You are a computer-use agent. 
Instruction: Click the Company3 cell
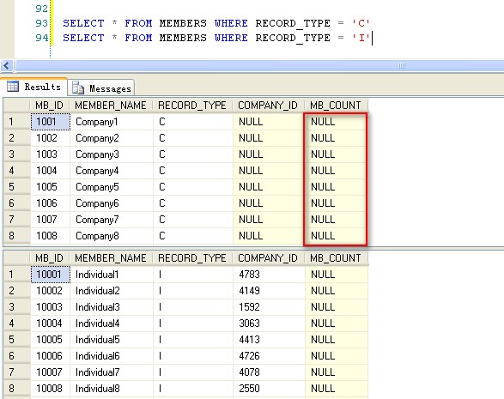pyautogui.click(x=112, y=154)
